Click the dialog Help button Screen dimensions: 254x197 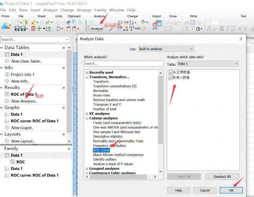(178, 190)
